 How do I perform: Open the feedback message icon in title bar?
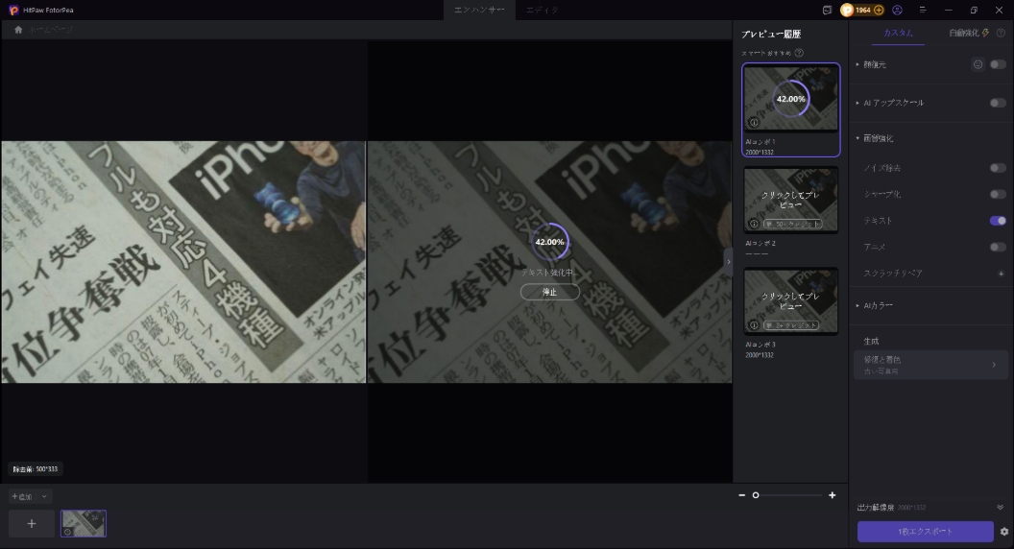click(827, 10)
